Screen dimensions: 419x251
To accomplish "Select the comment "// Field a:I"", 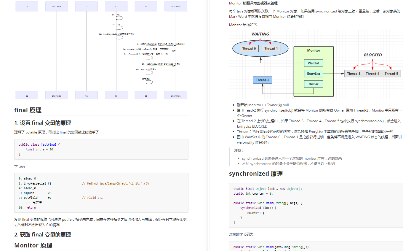I will pyautogui.click(x=92, y=198).
